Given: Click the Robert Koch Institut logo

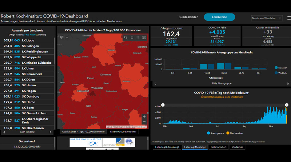Looking at the screenshot, I should click(85, 142).
